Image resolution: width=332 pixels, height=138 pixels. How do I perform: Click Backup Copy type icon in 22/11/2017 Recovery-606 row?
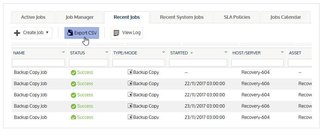point(130,83)
